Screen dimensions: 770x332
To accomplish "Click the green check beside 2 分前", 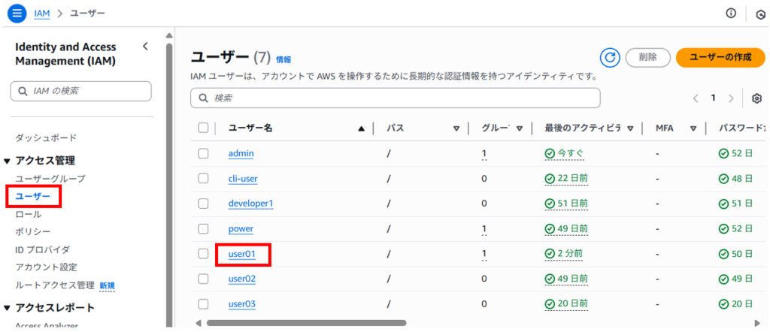I will click(x=550, y=254).
